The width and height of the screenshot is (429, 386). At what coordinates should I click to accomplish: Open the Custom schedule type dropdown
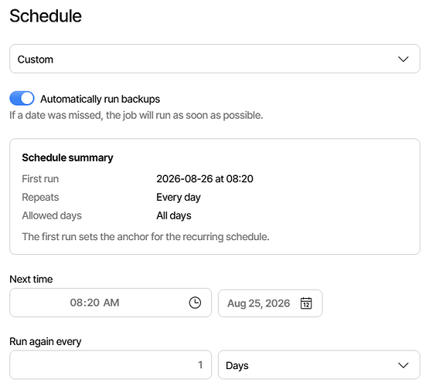215,59
